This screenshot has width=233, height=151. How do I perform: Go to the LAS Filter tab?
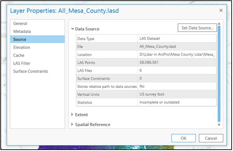pos(37,63)
